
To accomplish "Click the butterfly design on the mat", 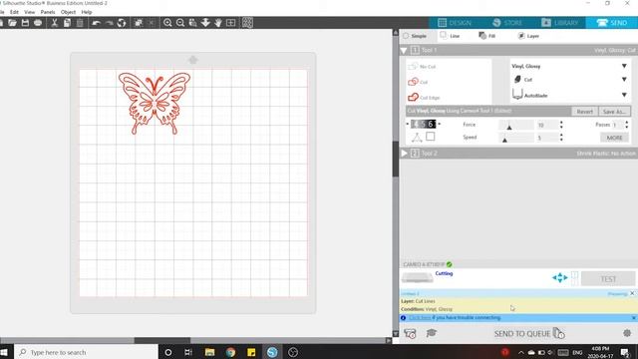I will (155, 103).
